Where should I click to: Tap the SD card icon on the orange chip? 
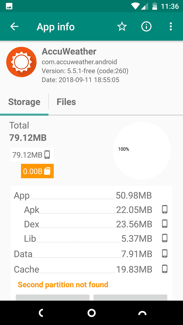(48, 171)
